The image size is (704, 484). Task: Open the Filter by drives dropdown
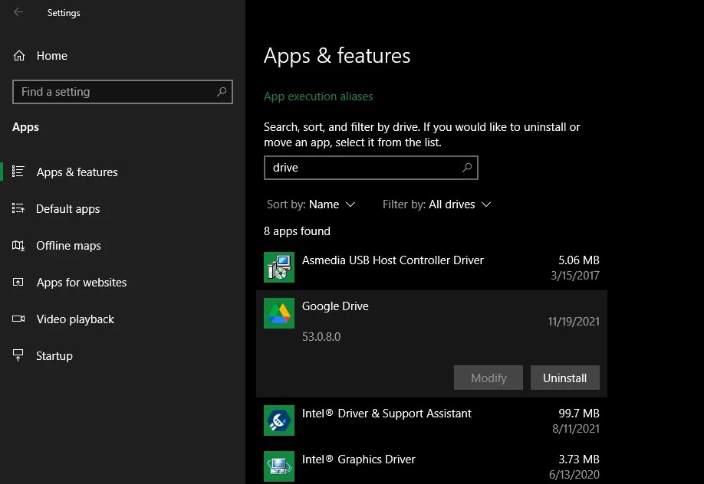(434, 204)
